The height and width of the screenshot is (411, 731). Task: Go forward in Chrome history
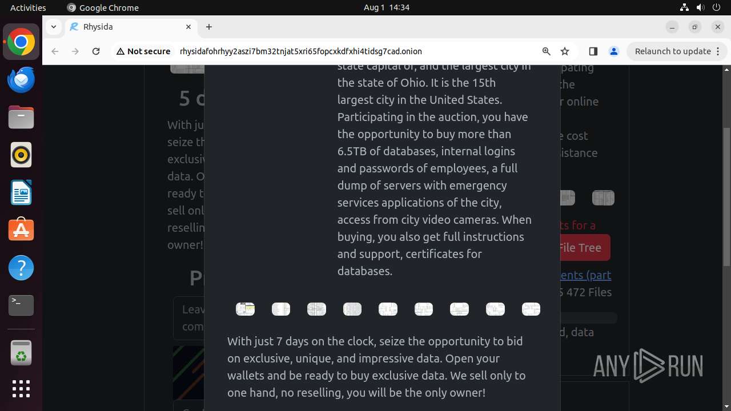click(75, 51)
